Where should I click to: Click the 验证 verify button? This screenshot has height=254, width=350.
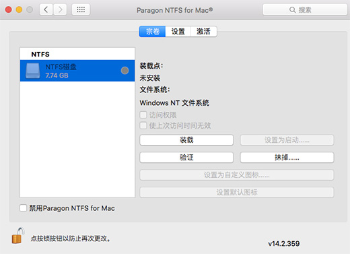pos(186,157)
